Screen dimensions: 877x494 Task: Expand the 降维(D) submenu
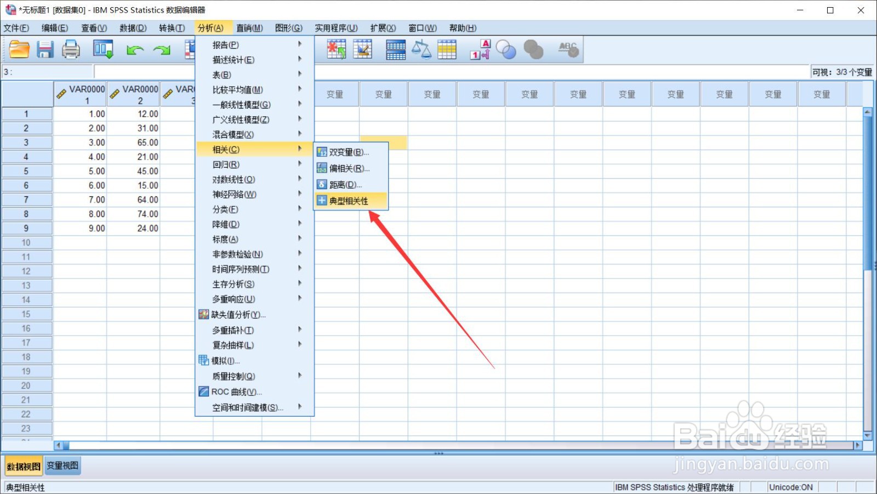coord(254,224)
